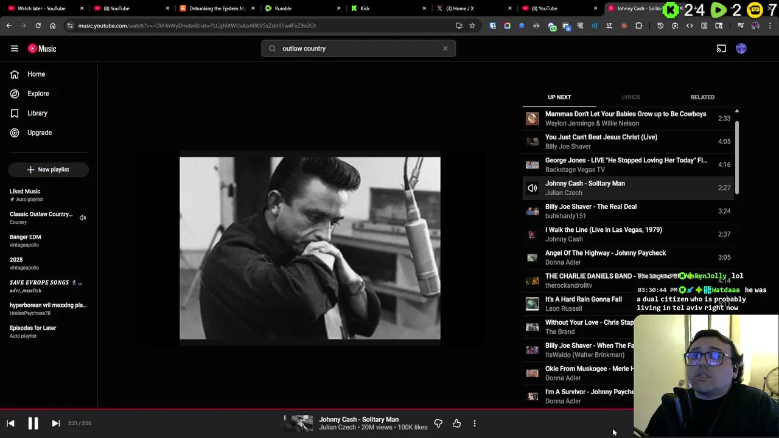Viewport: 779px width, 438px height.
Task: Open browser extensions puzzle icon
Action: [638, 26]
